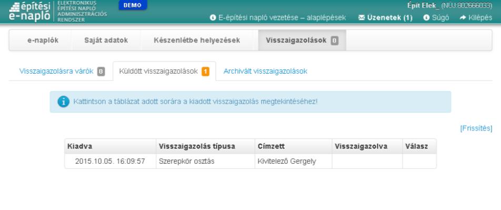
Task: Click the Kiadva column header
Action: (x=110, y=146)
